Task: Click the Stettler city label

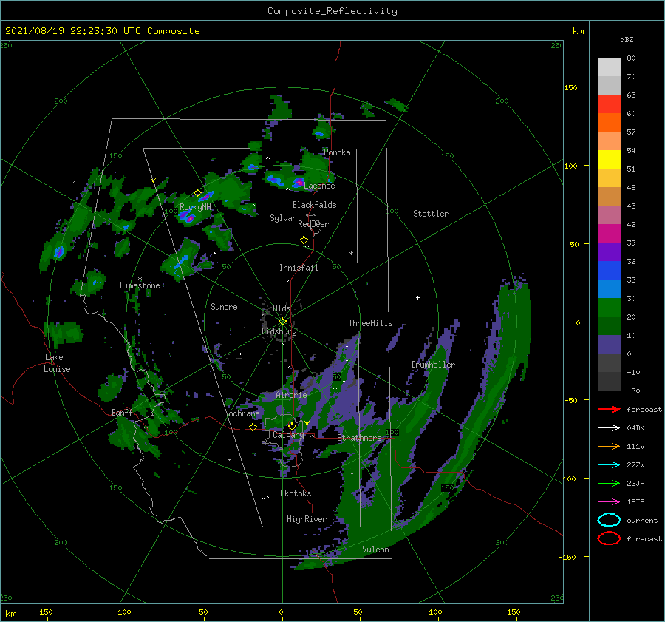Action: (x=431, y=214)
